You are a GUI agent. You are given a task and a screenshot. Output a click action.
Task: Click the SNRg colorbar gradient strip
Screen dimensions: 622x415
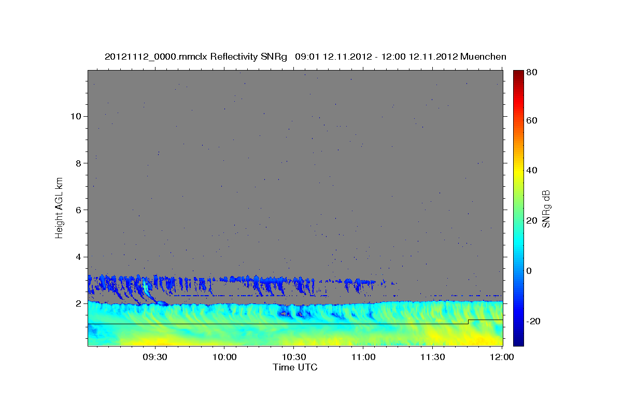coord(518,208)
